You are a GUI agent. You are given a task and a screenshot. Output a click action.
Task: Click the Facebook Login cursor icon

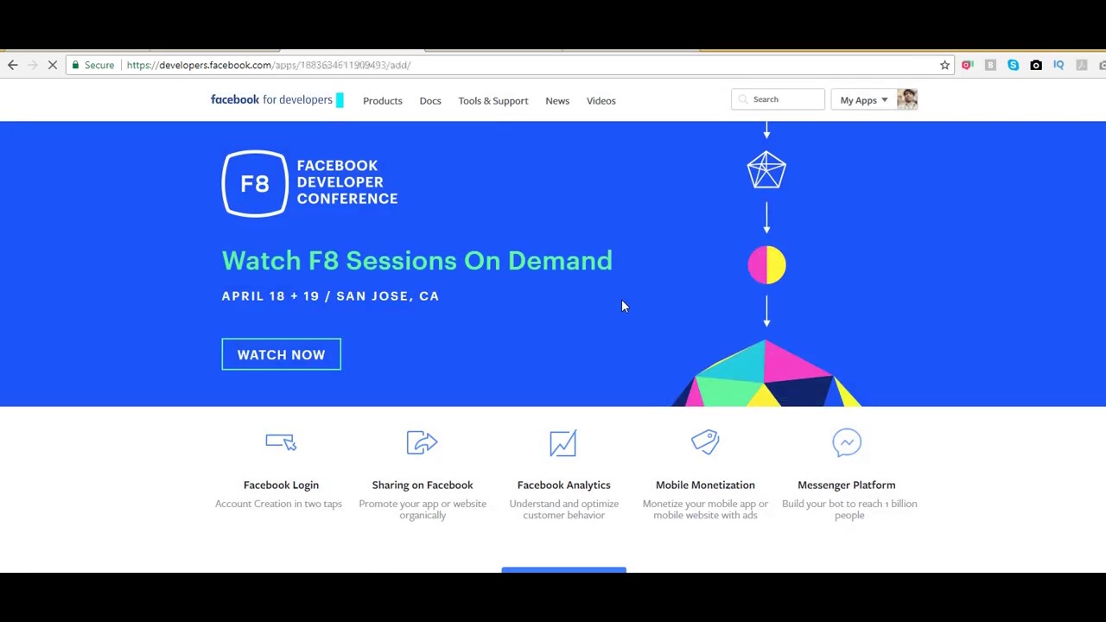click(281, 442)
